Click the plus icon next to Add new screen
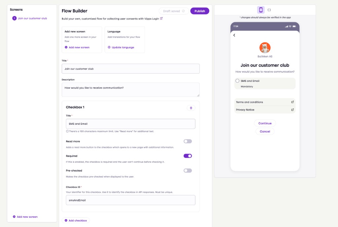Viewport: 338px width, 227px height. coord(66,47)
